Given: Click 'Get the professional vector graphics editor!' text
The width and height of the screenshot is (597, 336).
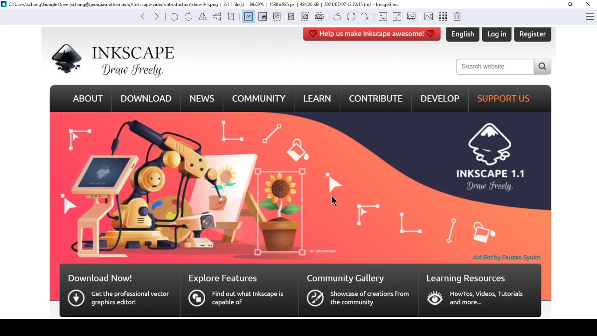Looking at the screenshot, I should click(x=130, y=298).
